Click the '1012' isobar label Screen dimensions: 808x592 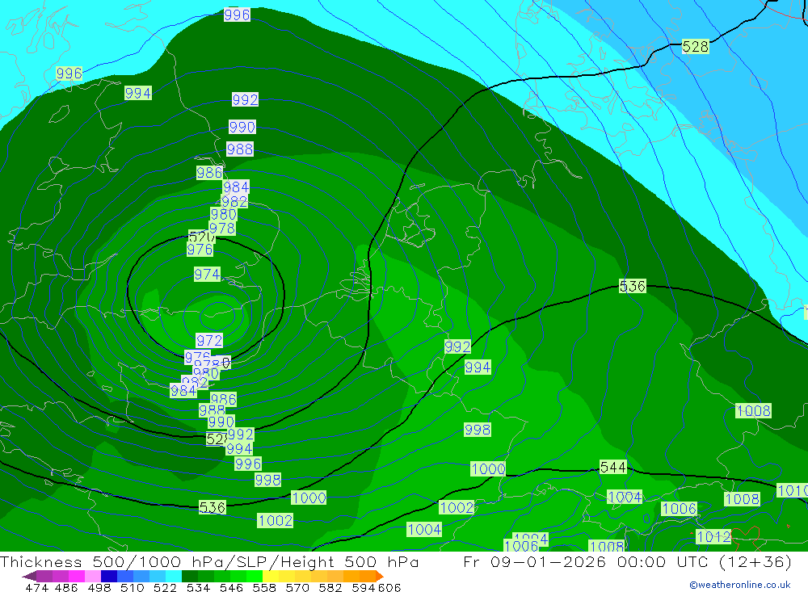point(713,537)
